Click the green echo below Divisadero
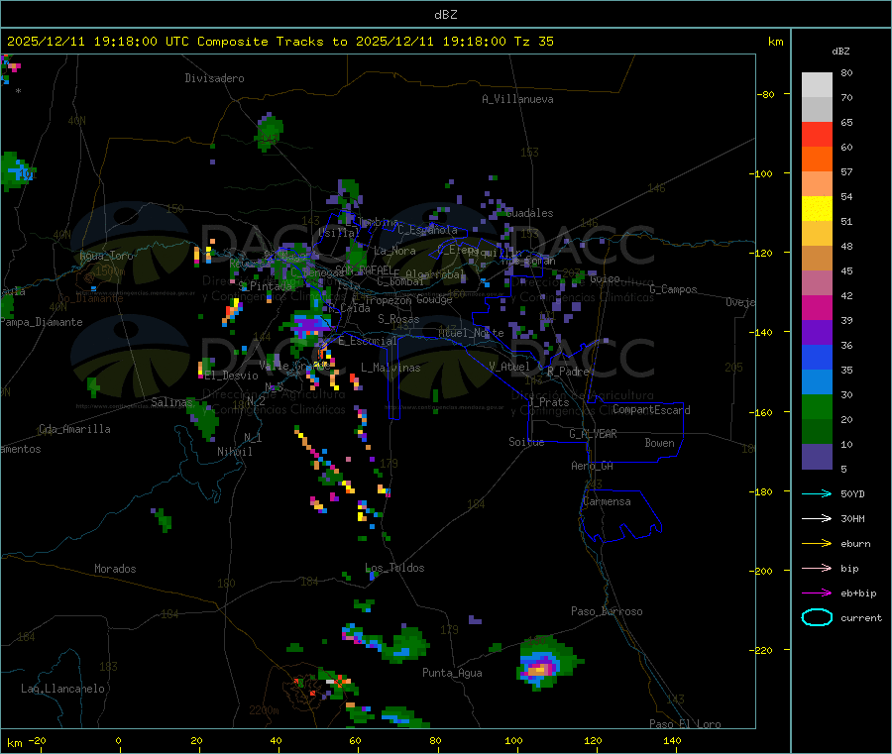Viewport: 892px width, 754px height. (x=268, y=132)
